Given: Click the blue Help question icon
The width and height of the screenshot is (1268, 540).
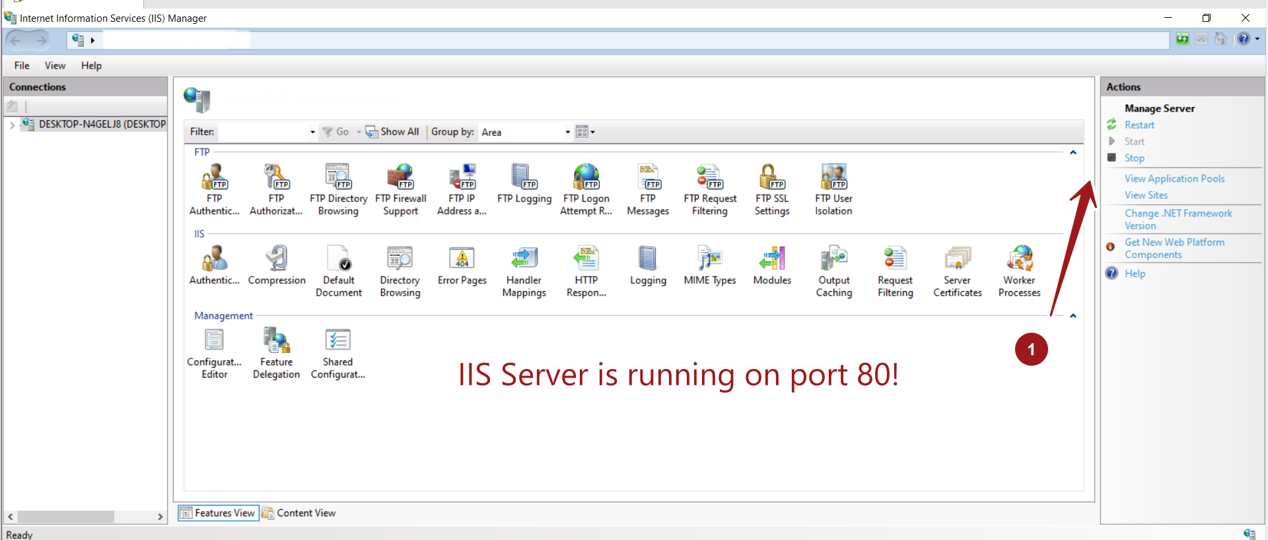Looking at the screenshot, I should tap(1244, 39).
